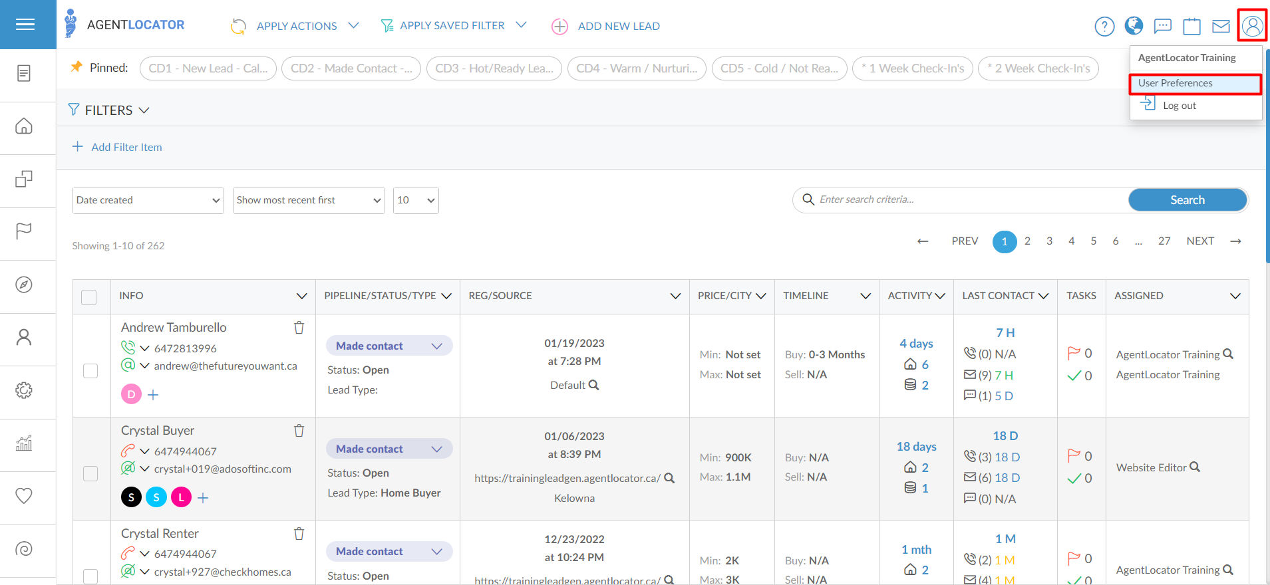The height and width of the screenshot is (585, 1270).
Task: Click the globe icon in header
Action: [x=1134, y=26]
